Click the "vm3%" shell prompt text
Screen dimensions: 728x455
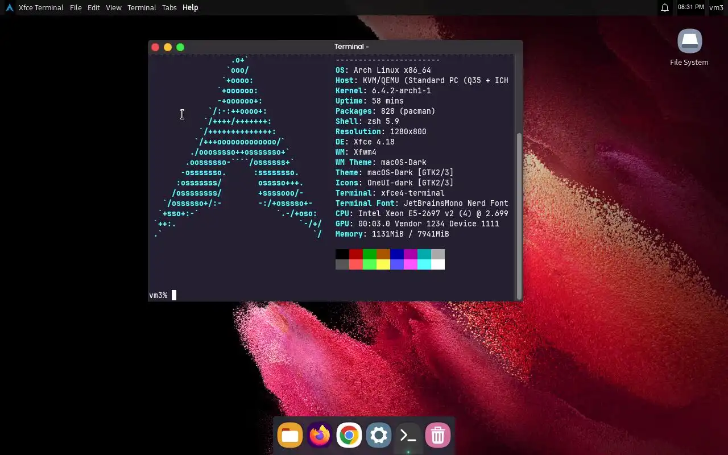158,296
